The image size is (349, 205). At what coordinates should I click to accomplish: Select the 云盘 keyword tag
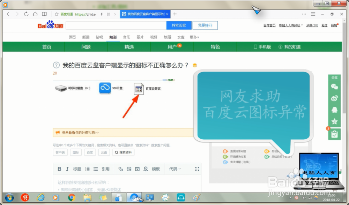pyautogui.click(x=104, y=153)
